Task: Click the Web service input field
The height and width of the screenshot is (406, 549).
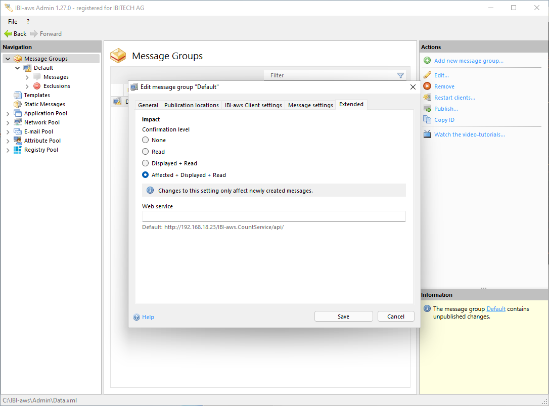Action: 273,216
